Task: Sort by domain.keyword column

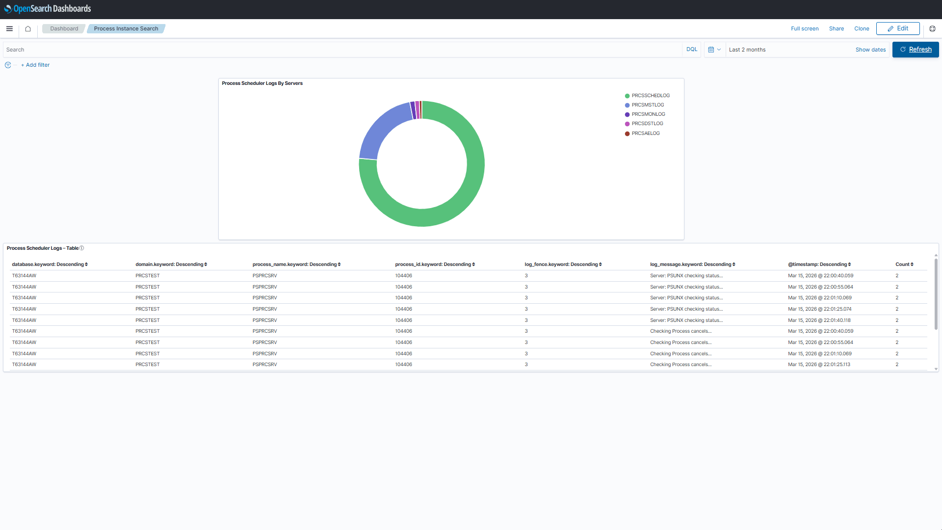Action: coord(171,265)
